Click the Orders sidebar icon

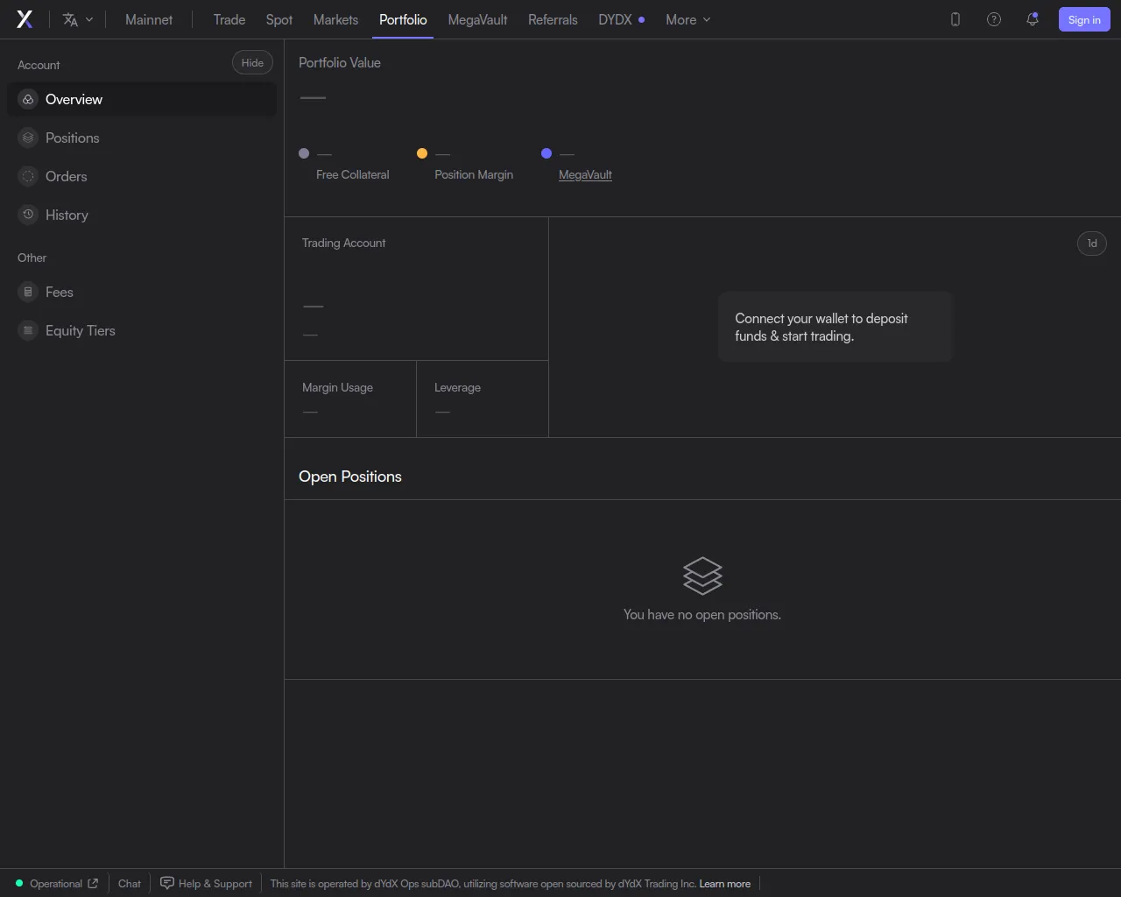[28, 176]
